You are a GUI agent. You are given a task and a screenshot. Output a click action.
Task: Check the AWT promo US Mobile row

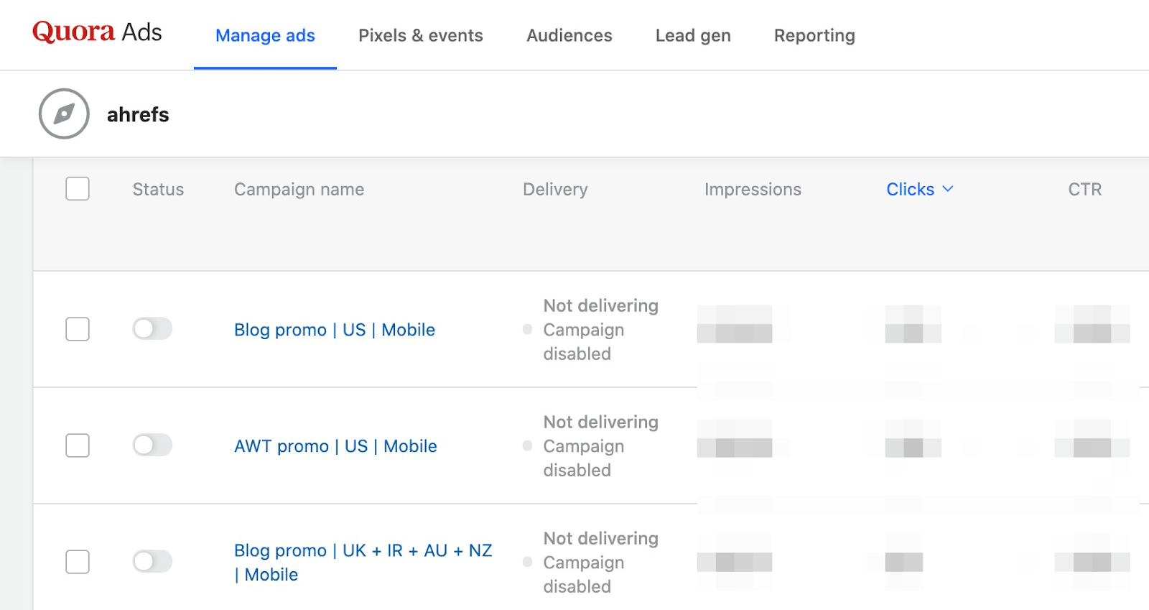tap(78, 445)
